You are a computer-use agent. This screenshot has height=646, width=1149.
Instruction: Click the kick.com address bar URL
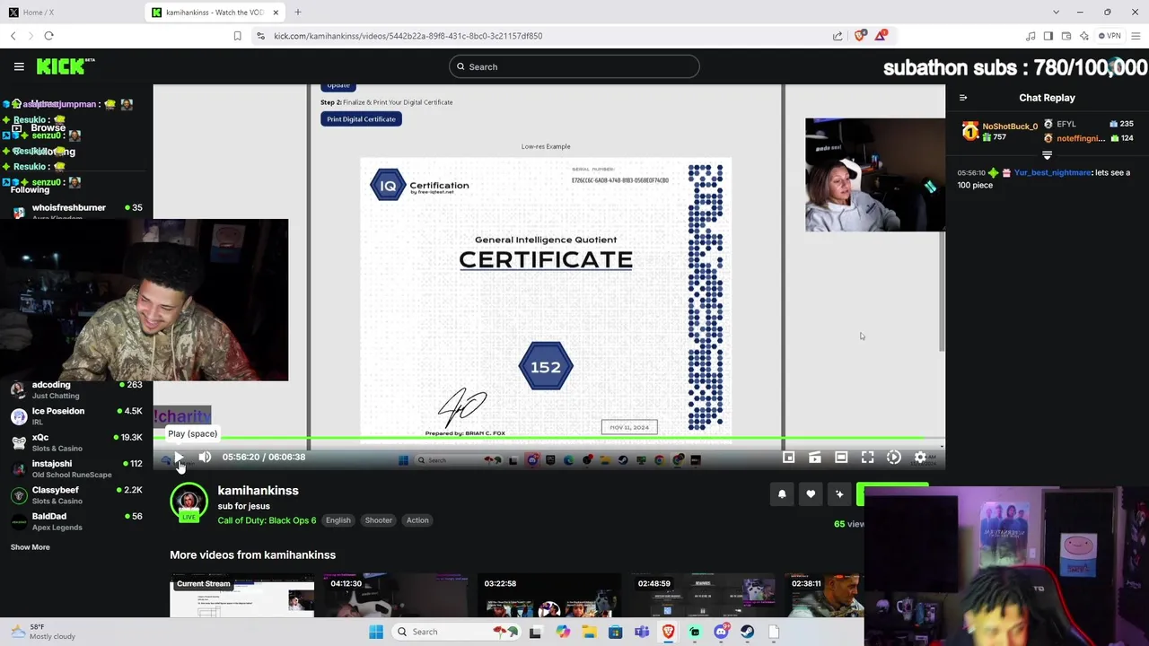click(x=408, y=36)
